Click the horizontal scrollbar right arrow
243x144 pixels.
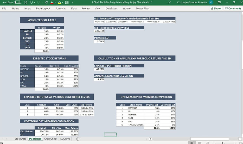pyautogui.click(x=240, y=139)
